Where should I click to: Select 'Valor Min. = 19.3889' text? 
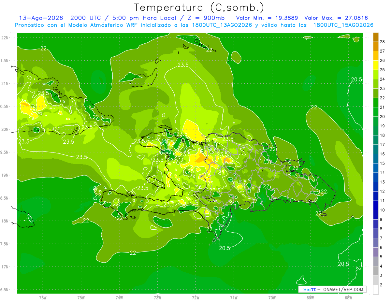[x=268, y=18]
